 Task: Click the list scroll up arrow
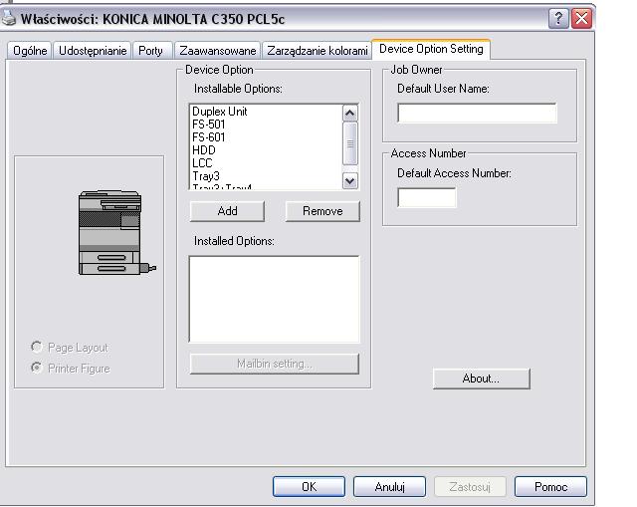pos(350,113)
